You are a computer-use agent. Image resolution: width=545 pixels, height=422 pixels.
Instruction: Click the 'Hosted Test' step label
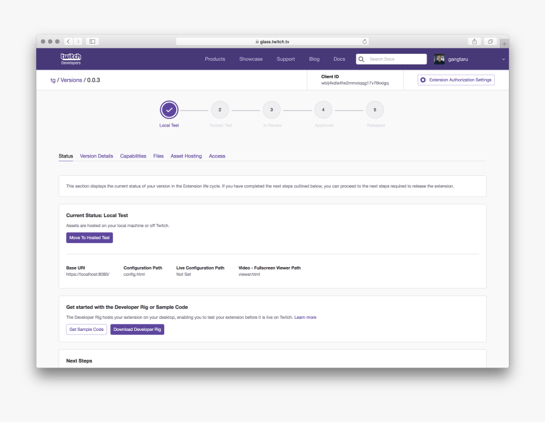(221, 125)
